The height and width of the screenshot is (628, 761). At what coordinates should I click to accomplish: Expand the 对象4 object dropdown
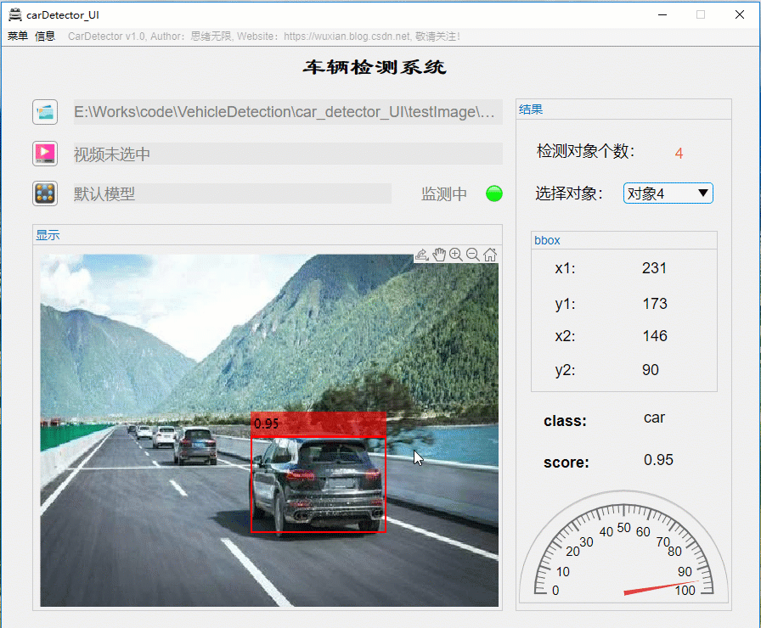(668, 193)
